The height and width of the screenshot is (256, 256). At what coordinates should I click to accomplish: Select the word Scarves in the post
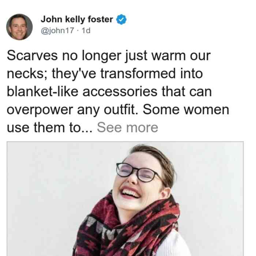[32, 56]
